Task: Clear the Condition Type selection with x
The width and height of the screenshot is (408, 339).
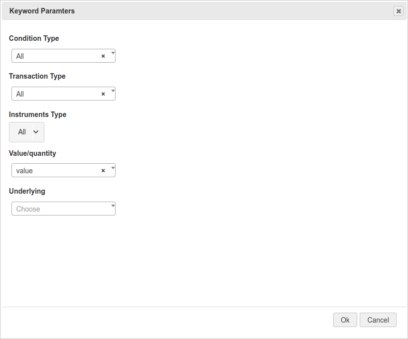Action: [103, 56]
